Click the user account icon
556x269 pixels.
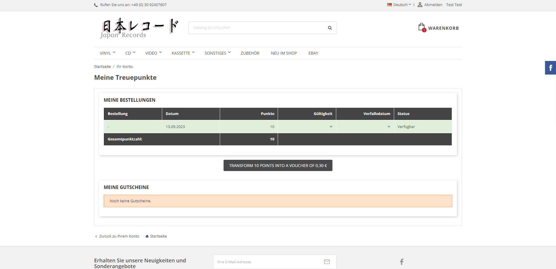click(x=420, y=5)
